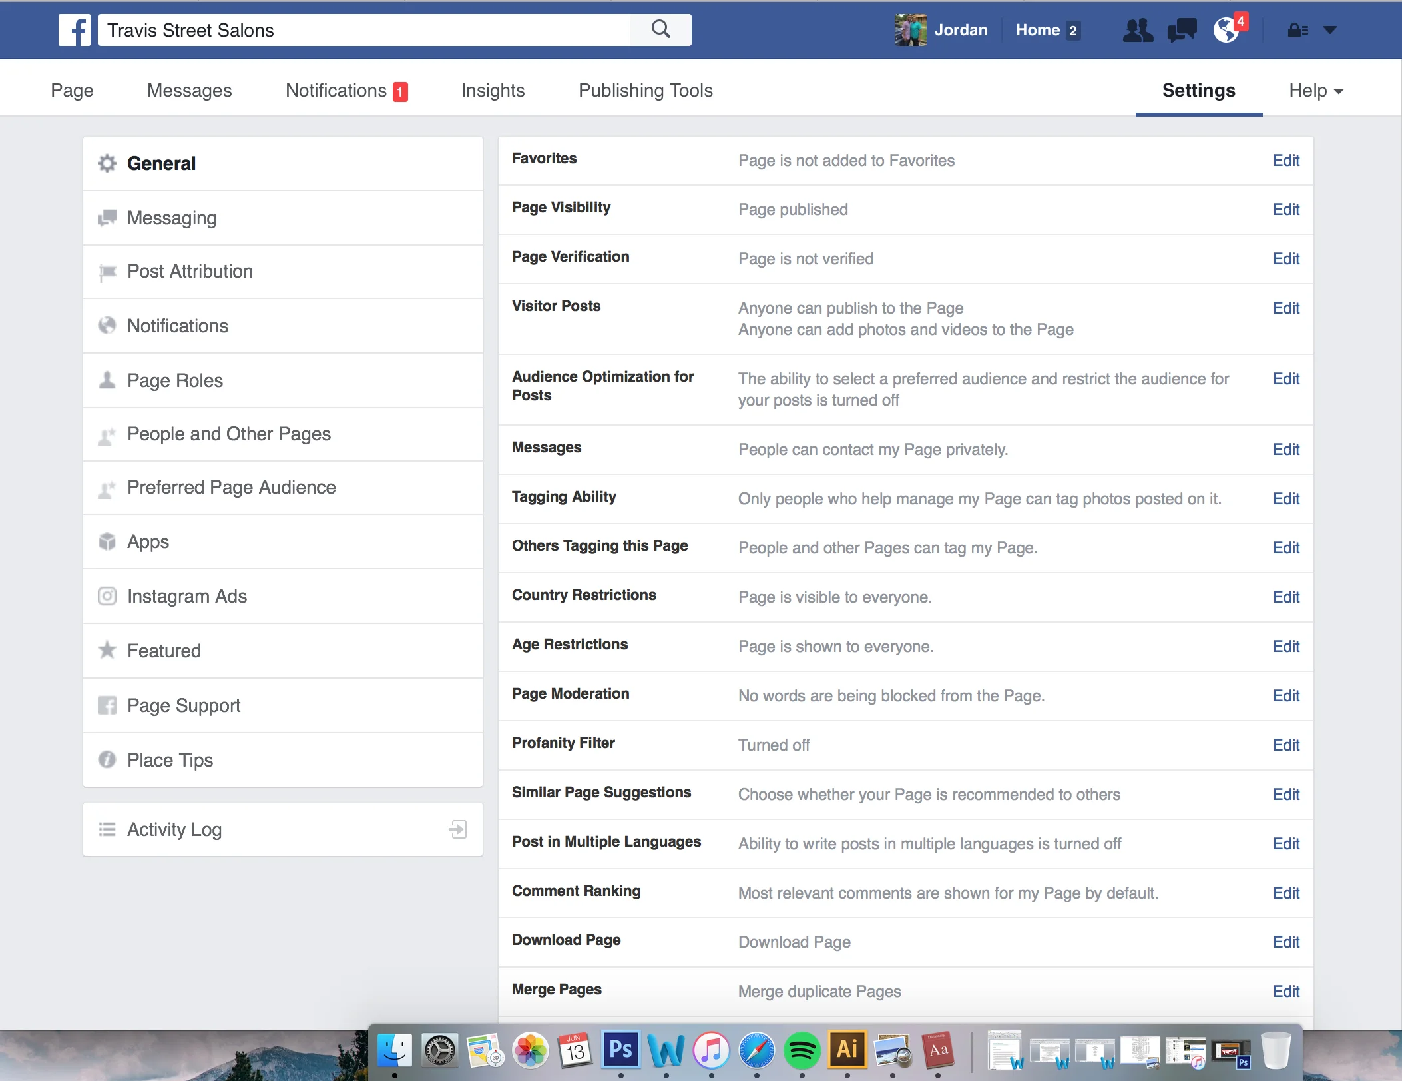Open the friend requests icon
Viewport: 1402px width, 1081px height.
coord(1137,31)
